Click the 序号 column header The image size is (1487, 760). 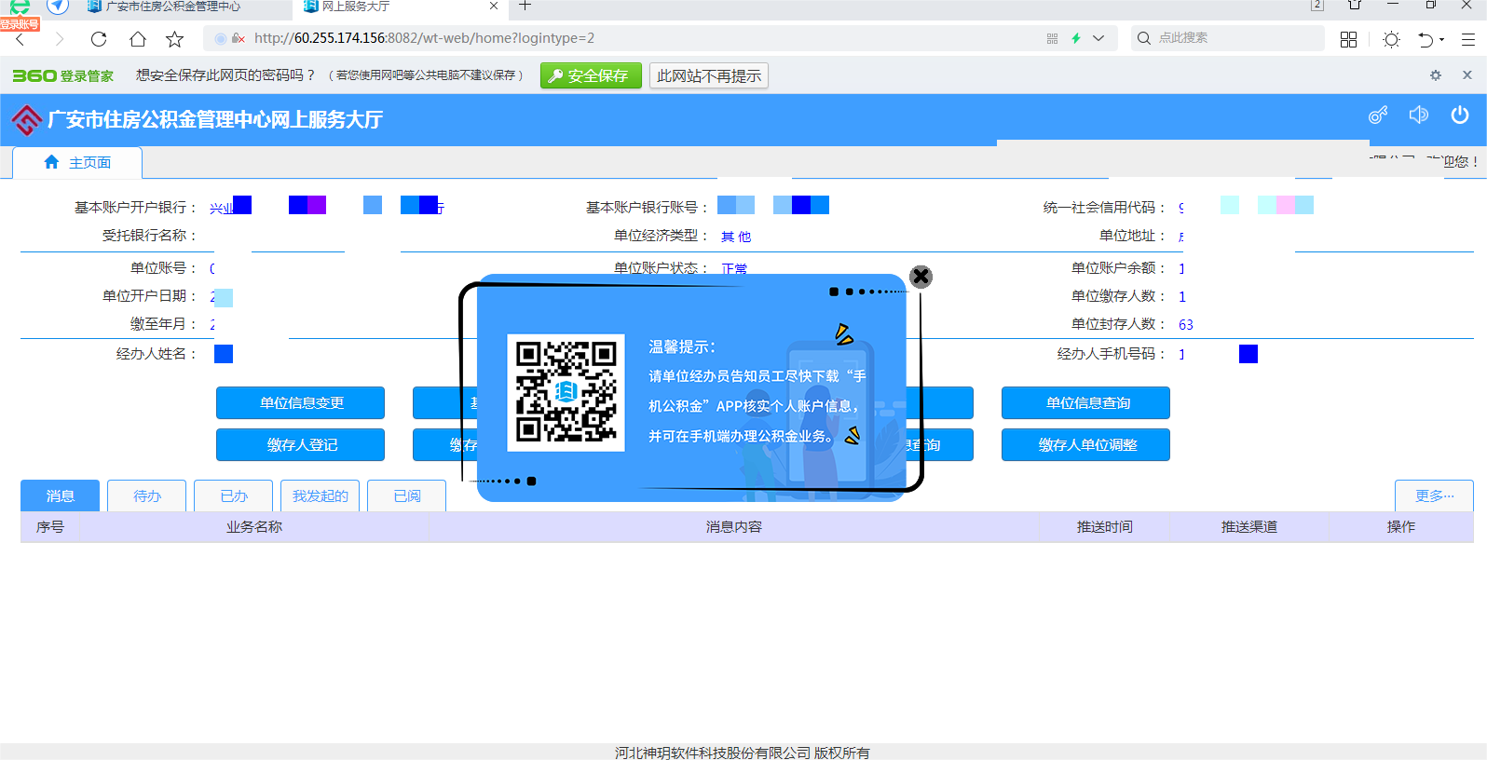50,527
